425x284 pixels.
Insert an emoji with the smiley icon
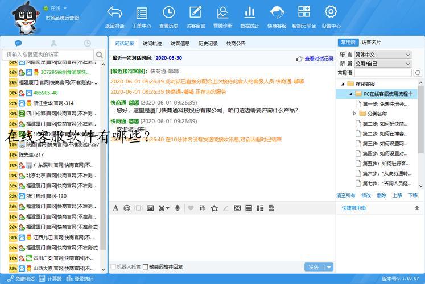[x=127, y=208]
